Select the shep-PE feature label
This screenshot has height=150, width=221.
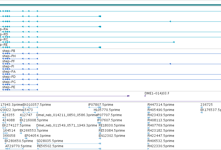tap(9, 87)
